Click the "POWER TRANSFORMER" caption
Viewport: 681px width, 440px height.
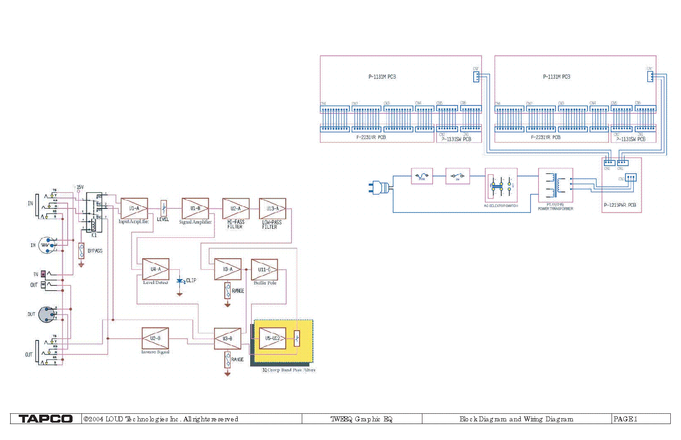pyautogui.click(x=555, y=209)
